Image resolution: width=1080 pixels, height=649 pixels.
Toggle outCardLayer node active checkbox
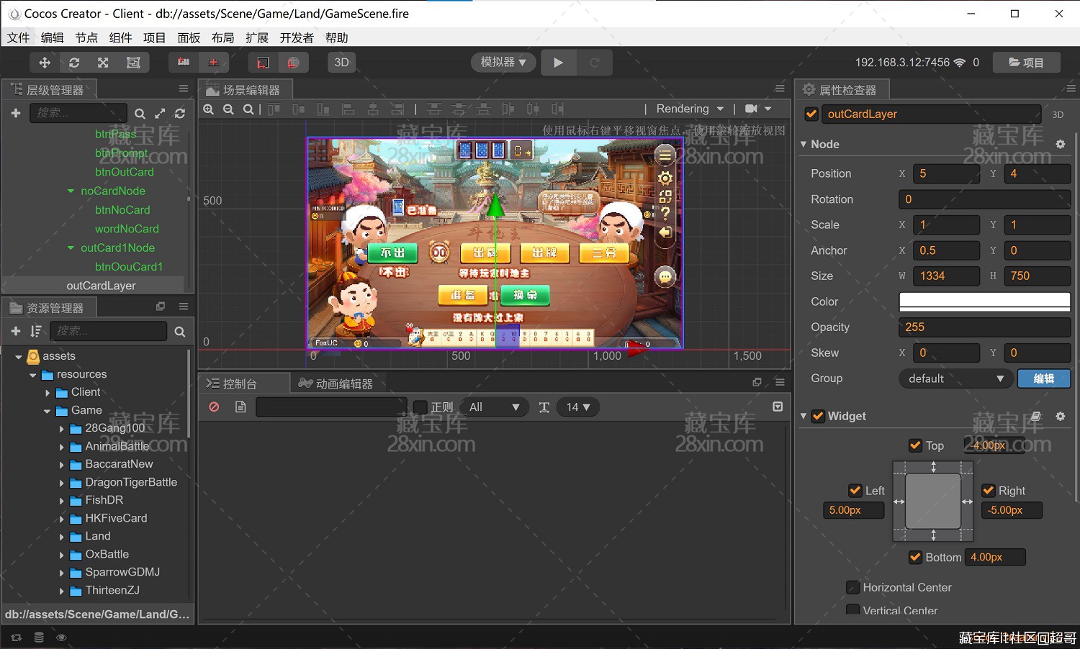[x=811, y=114]
